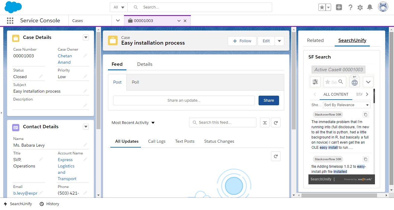Expand the Sort By Relevance dropdown
The width and height of the screenshot is (394, 210).
coord(347,105)
